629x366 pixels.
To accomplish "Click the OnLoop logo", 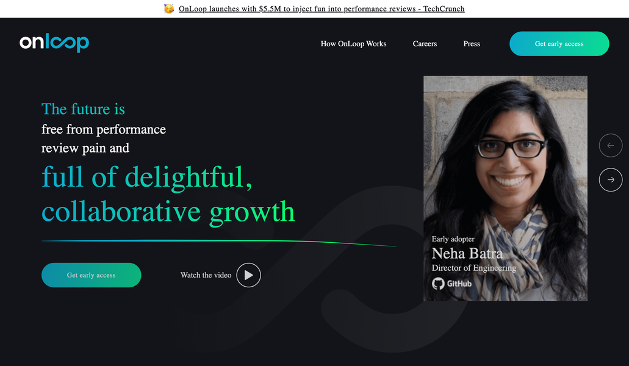I will click(54, 43).
